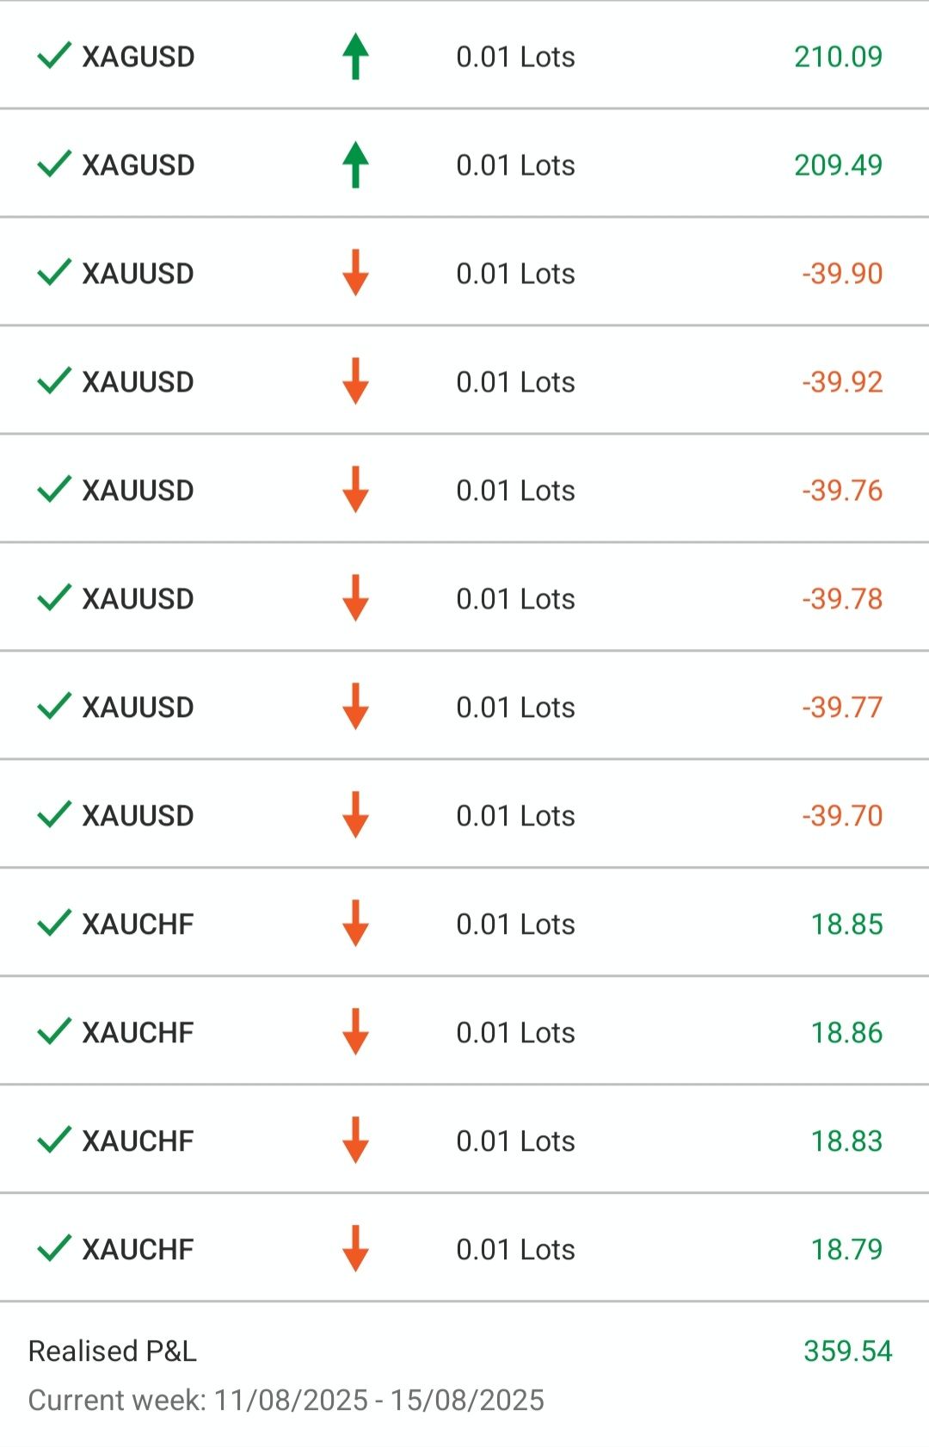Click the green checkmark on the 18.86 XAUCHF trade
Viewport: 929px width, 1447px height.
[x=54, y=1032]
